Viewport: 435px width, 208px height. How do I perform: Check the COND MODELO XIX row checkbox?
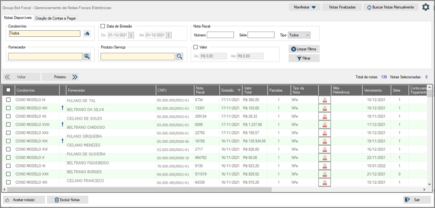(8, 141)
